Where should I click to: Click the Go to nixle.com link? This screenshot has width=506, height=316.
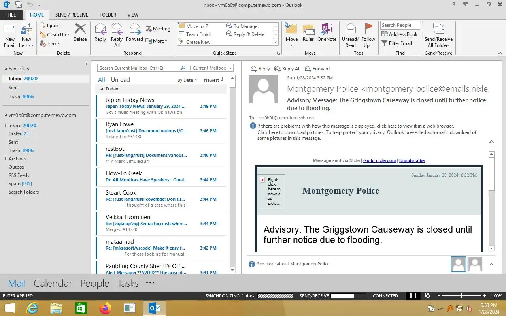pyautogui.click(x=379, y=160)
